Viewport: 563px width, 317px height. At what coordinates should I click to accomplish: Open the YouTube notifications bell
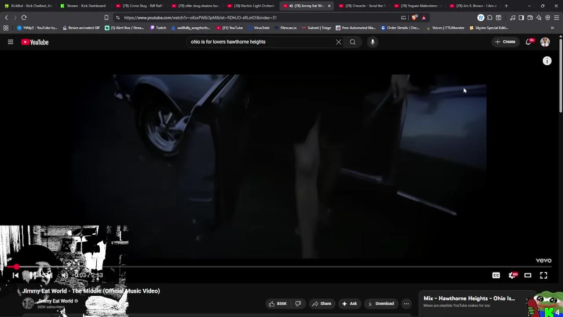529,42
